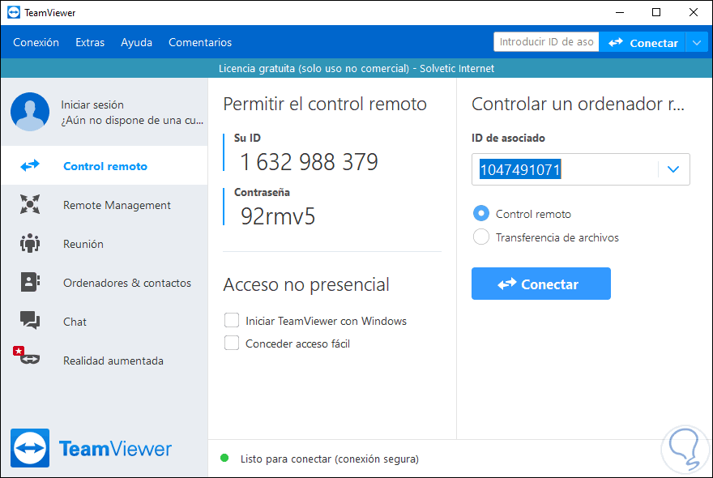
Task: Click the ID de asociado field containing 1047491071
Action: pos(581,169)
